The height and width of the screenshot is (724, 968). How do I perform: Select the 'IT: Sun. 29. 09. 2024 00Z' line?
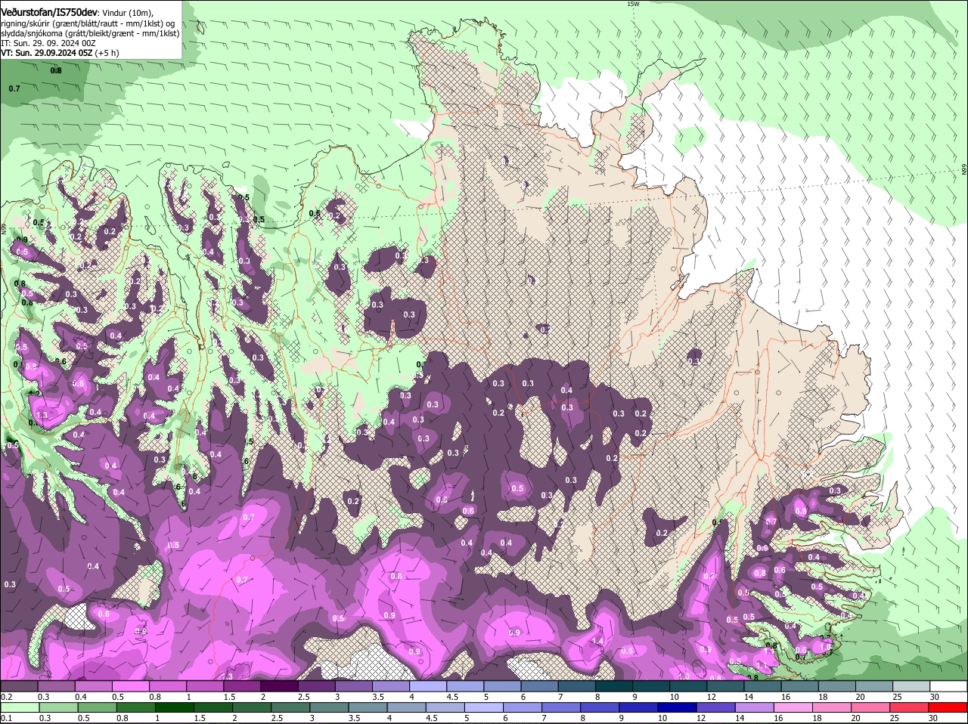coord(48,43)
